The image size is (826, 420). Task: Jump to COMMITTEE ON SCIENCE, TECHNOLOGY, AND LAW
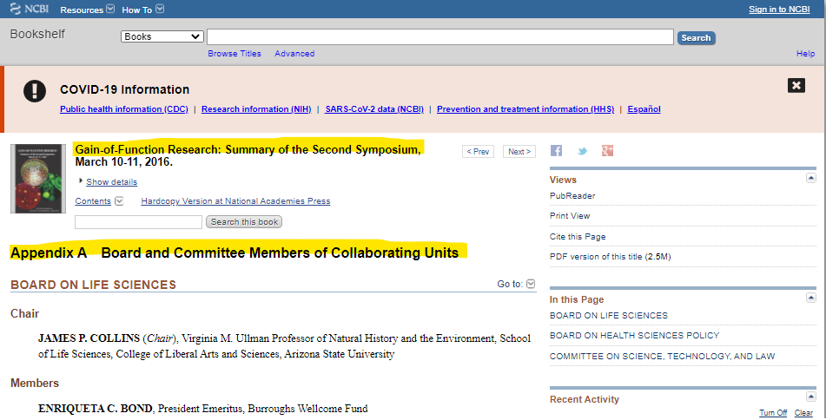[662, 357]
